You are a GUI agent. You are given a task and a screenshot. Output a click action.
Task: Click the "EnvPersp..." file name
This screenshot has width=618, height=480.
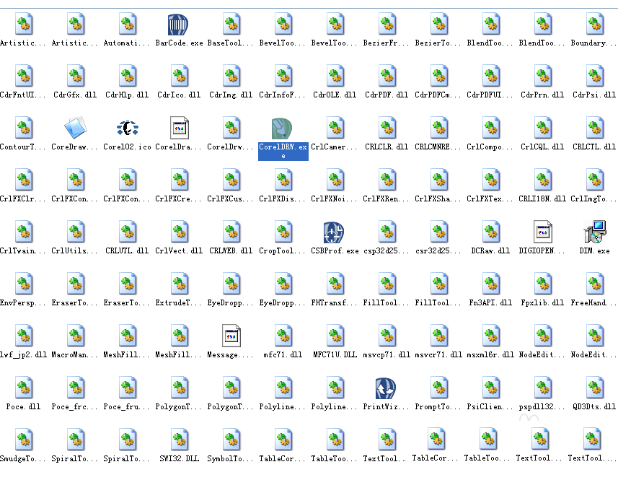23,303
